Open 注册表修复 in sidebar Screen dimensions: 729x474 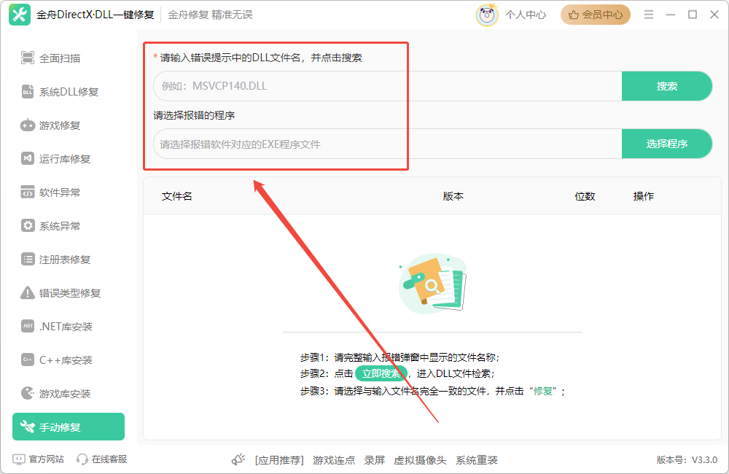(x=69, y=259)
